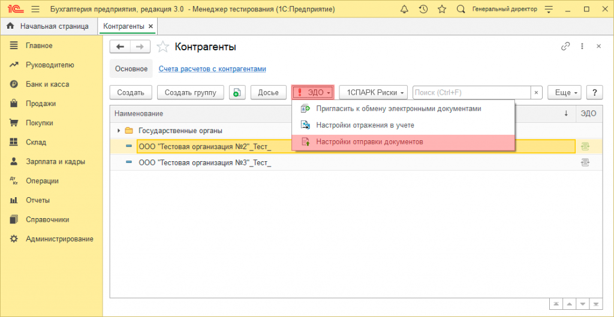Close the Контрагенты form
Screen dimensions: 614x317
point(598,46)
